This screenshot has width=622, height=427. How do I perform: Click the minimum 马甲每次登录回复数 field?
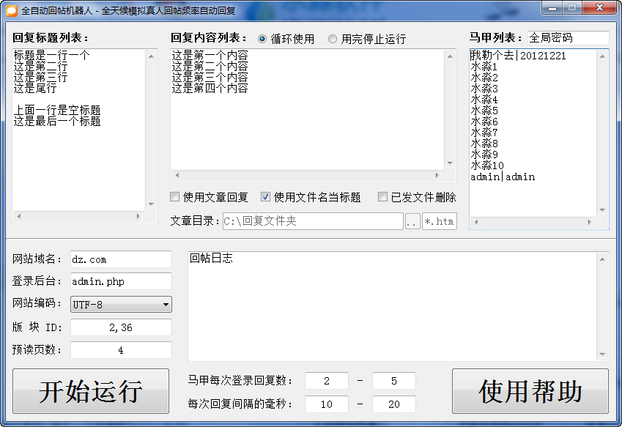click(x=327, y=381)
